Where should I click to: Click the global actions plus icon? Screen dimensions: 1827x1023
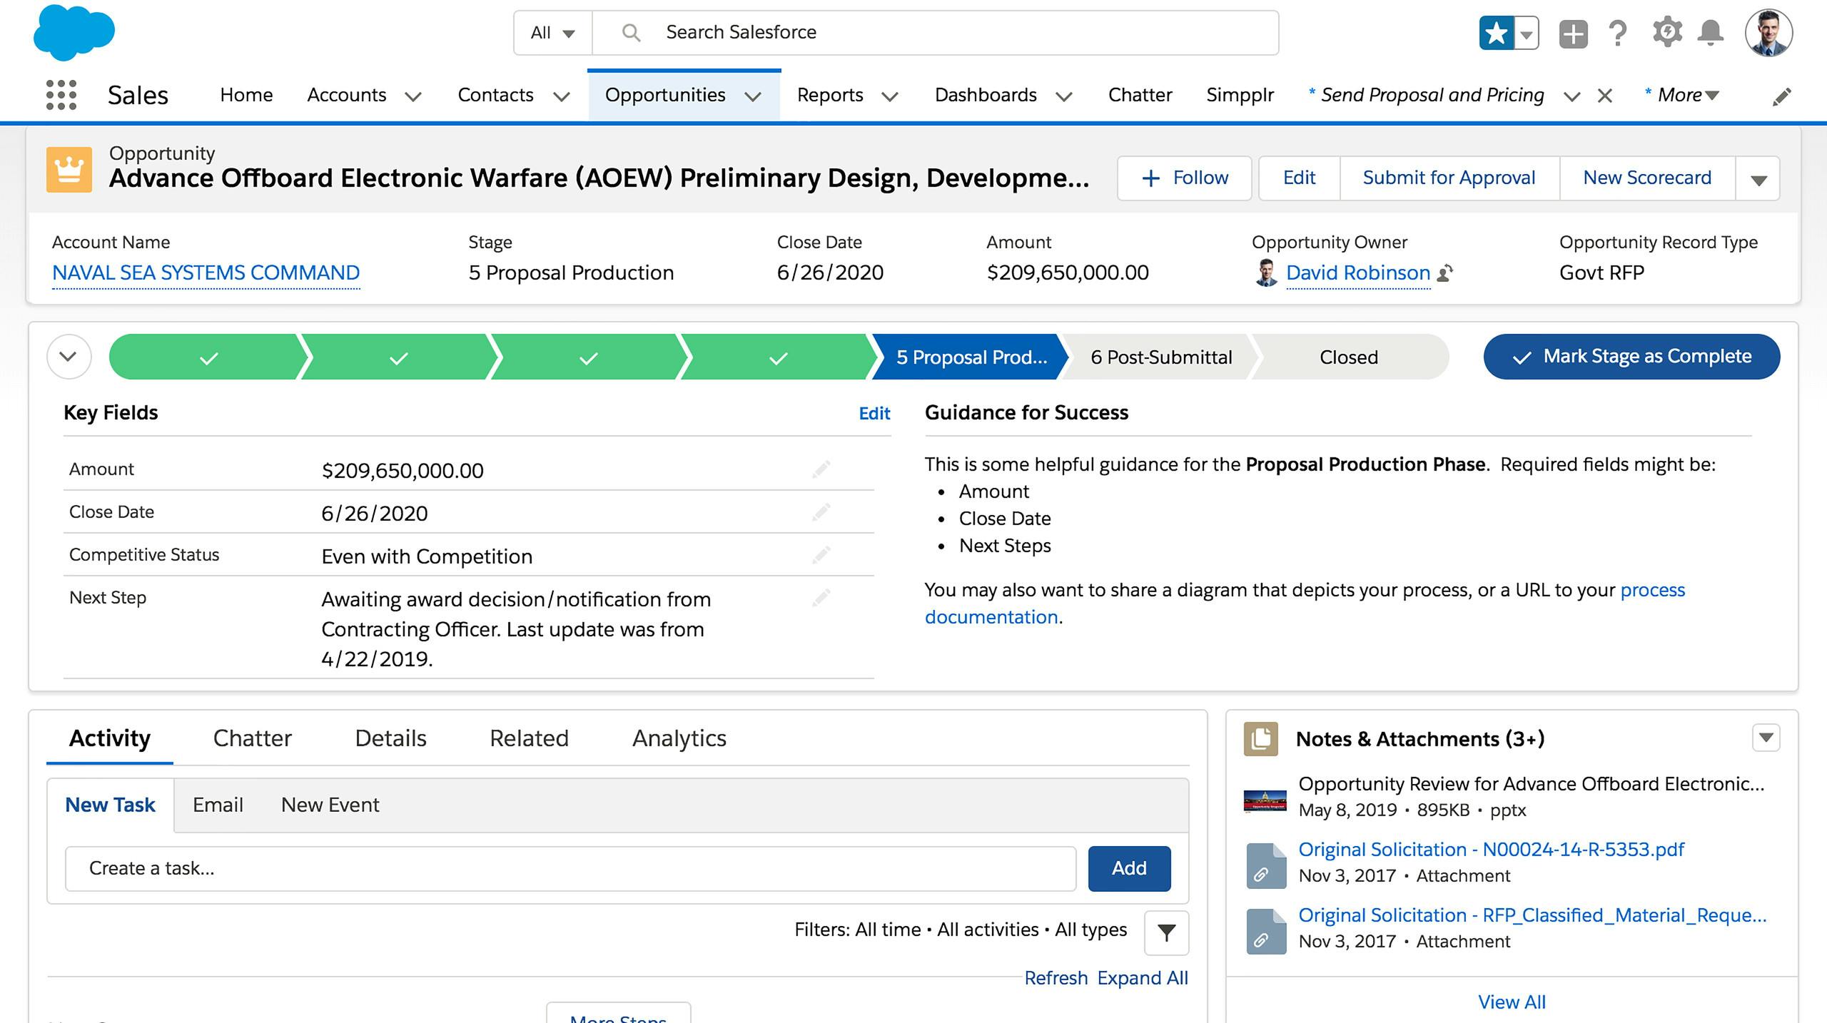point(1573,34)
